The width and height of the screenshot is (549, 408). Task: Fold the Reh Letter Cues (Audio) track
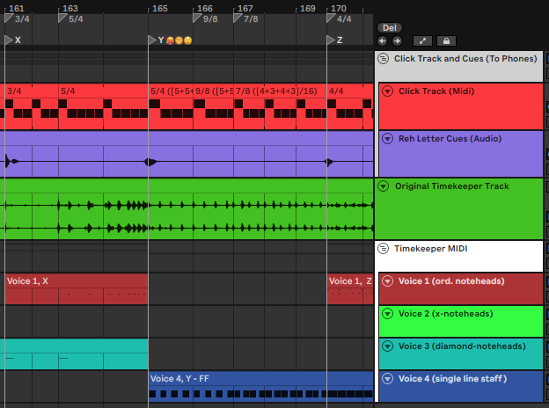pos(388,139)
